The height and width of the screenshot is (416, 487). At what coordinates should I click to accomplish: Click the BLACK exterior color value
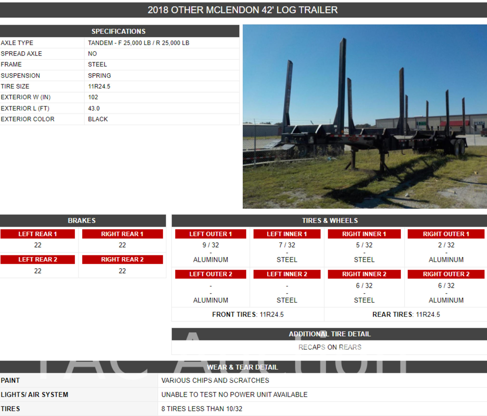pos(98,119)
